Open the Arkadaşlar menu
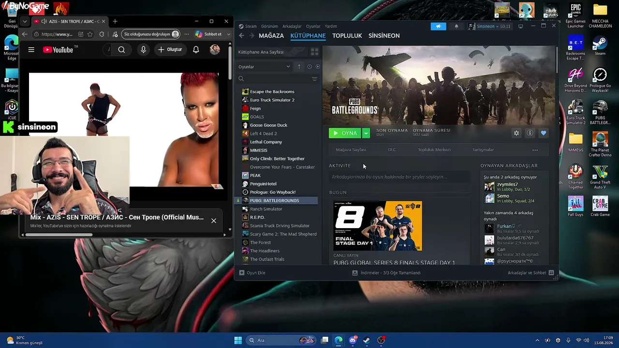619x348 pixels. [x=292, y=26]
